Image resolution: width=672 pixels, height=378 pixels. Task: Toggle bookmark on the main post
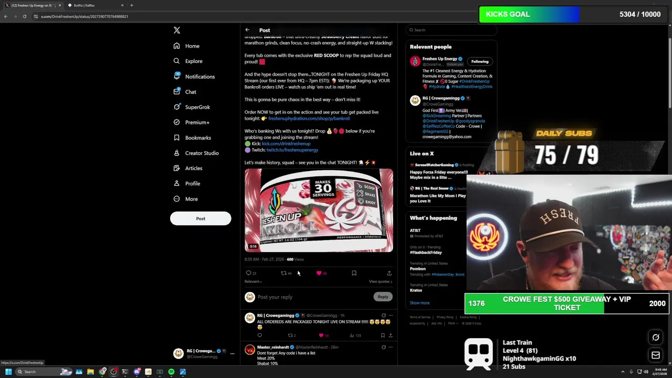pyautogui.click(x=354, y=273)
